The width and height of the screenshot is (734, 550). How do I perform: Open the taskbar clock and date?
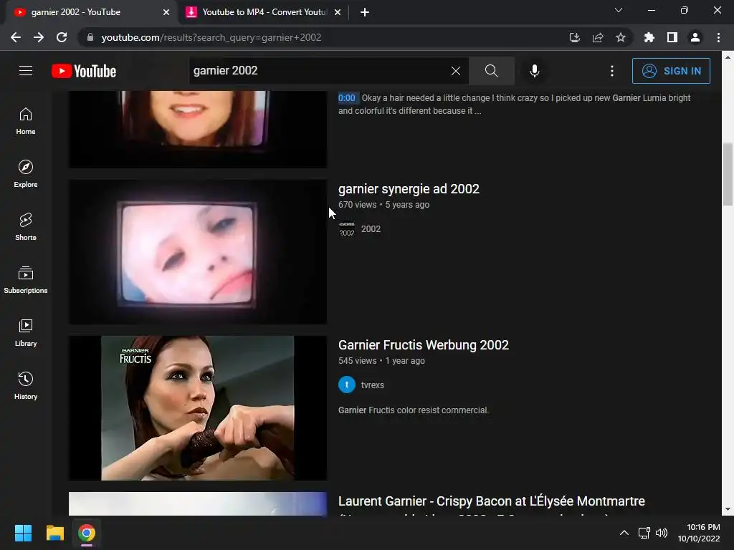pos(700,533)
